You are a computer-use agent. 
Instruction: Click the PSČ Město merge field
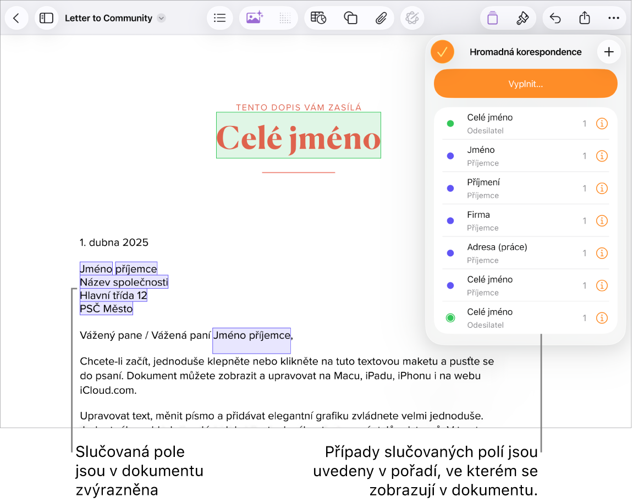click(106, 308)
